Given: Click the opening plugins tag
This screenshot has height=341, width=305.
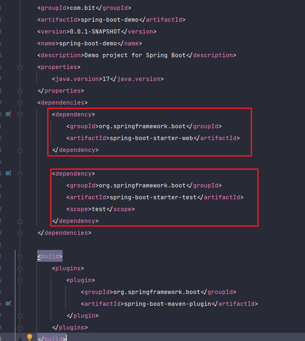Looking at the screenshot, I should pyautogui.click(x=68, y=268).
